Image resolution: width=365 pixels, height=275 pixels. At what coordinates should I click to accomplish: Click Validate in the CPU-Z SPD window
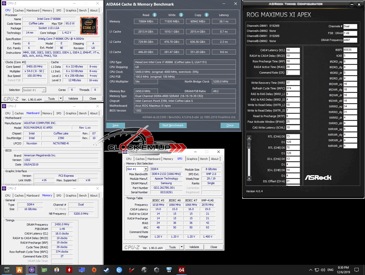(x=194, y=247)
